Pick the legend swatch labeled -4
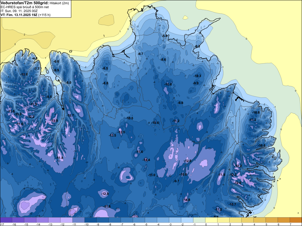 click(163, 220)
